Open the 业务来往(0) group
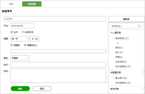This screenshot has width=145, height=94. [x=121, y=62]
